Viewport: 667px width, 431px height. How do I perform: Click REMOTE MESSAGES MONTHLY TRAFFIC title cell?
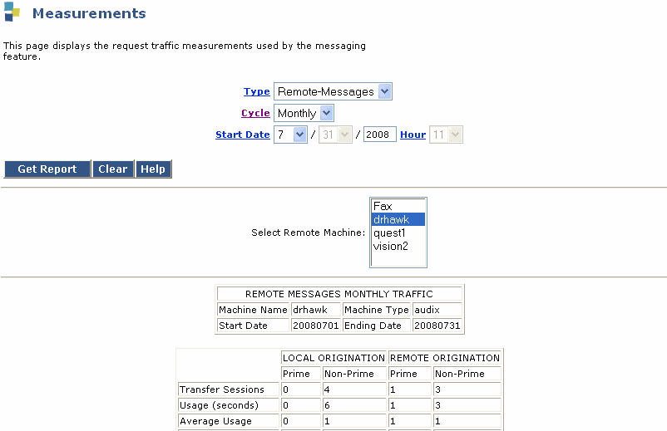pos(339,294)
